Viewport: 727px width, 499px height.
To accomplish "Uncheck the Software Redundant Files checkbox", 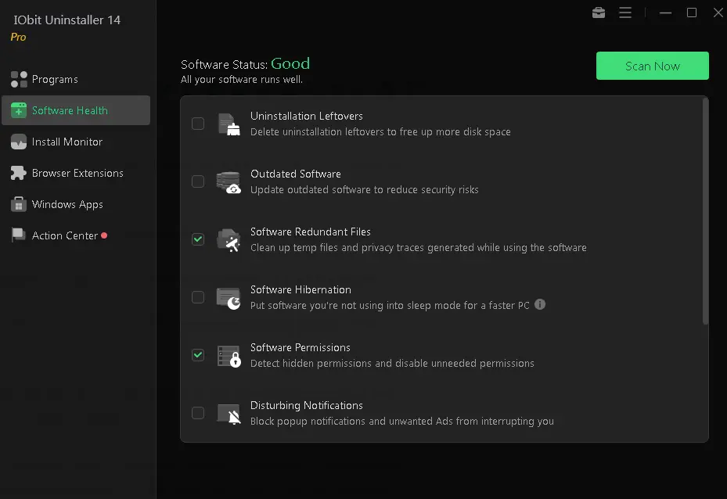I will click(x=198, y=239).
